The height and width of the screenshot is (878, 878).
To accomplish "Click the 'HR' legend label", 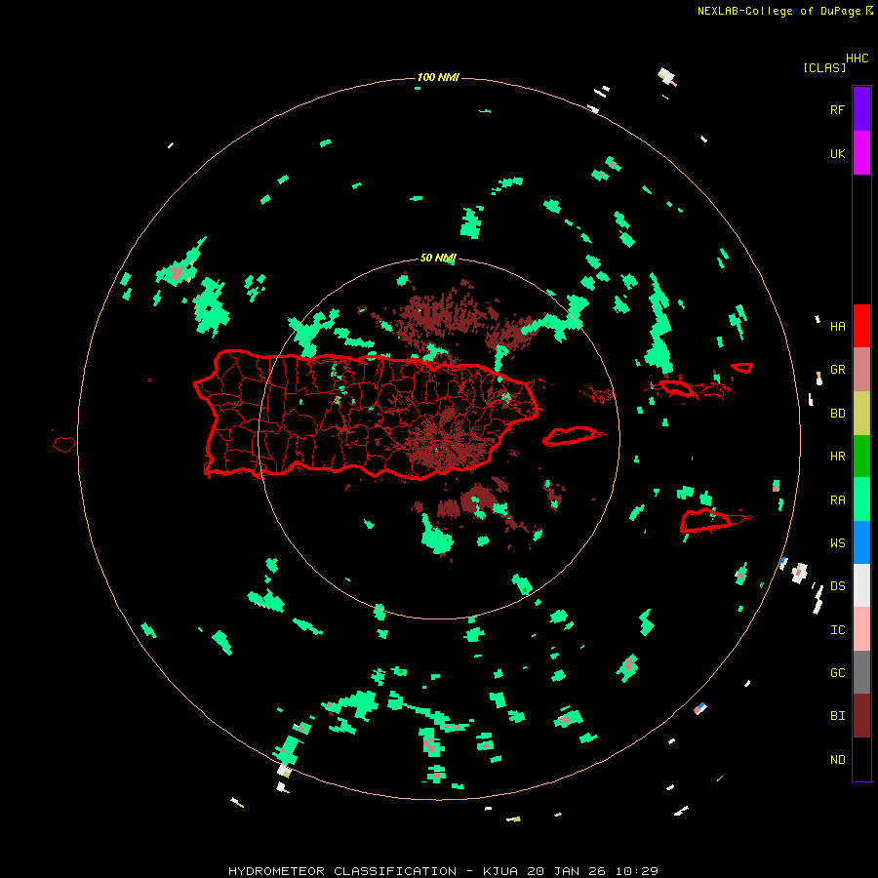I will tap(837, 457).
